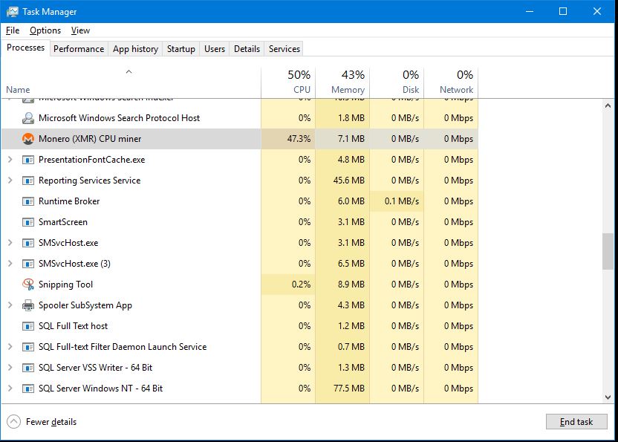Open the Startup tab

click(x=181, y=49)
